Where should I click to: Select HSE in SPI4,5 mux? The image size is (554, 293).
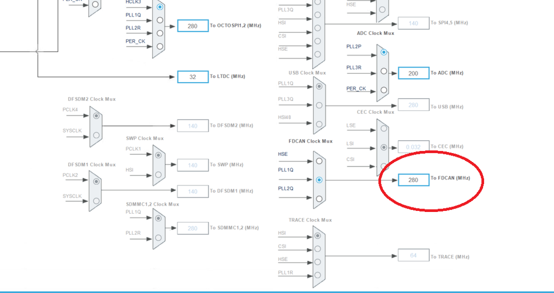coord(318,54)
